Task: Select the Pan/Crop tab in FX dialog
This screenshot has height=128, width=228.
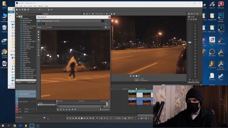Action: 41,24
